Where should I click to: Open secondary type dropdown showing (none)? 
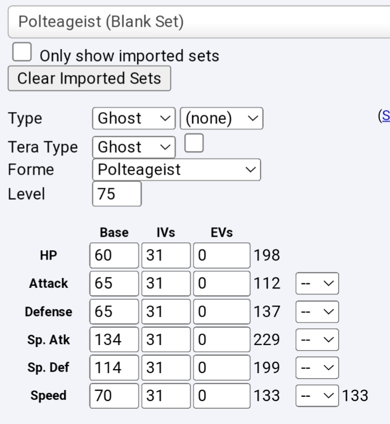click(x=221, y=118)
